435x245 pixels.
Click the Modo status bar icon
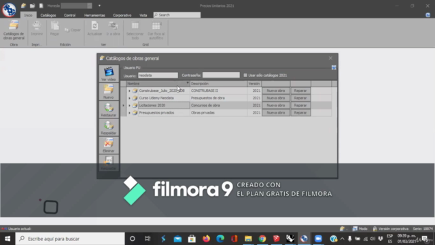click(355, 229)
